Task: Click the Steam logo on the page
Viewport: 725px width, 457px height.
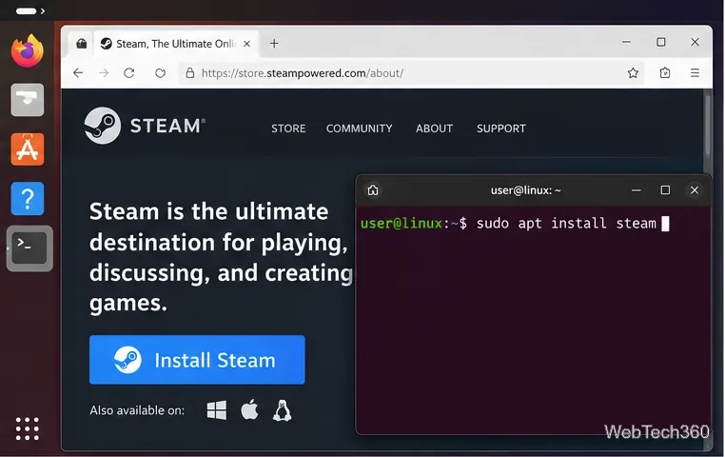Action: [145, 126]
